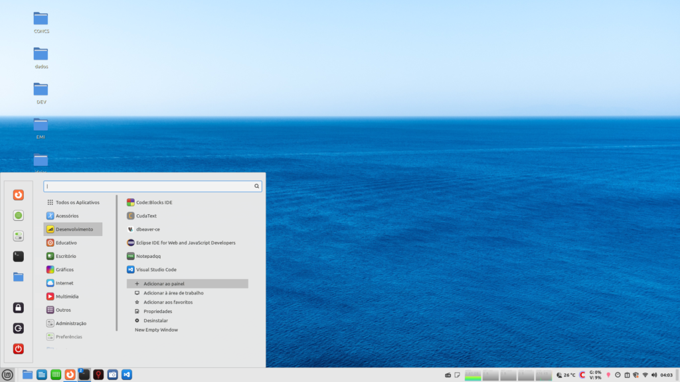Viewport: 680px width, 382px height.
Task: Choose Adicionar aos favoritos option
Action: coord(168,302)
